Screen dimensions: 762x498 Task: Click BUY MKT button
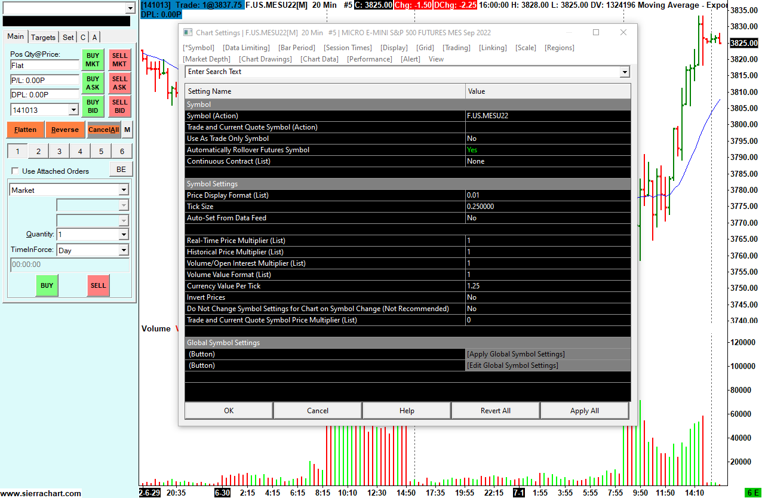[x=93, y=60]
